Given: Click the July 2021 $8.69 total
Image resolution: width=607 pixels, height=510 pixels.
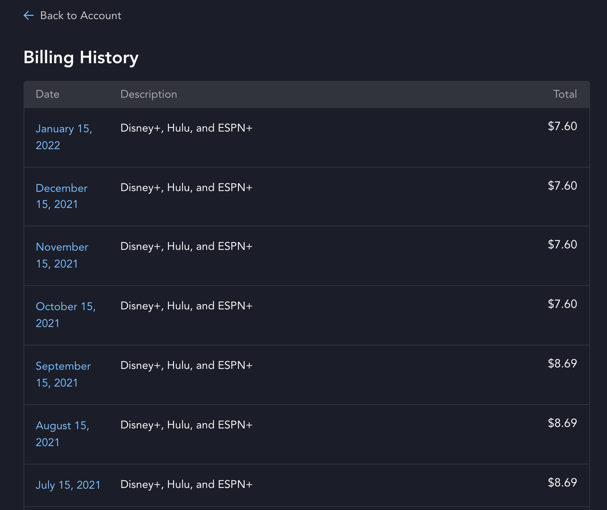Looking at the screenshot, I should 562,483.
